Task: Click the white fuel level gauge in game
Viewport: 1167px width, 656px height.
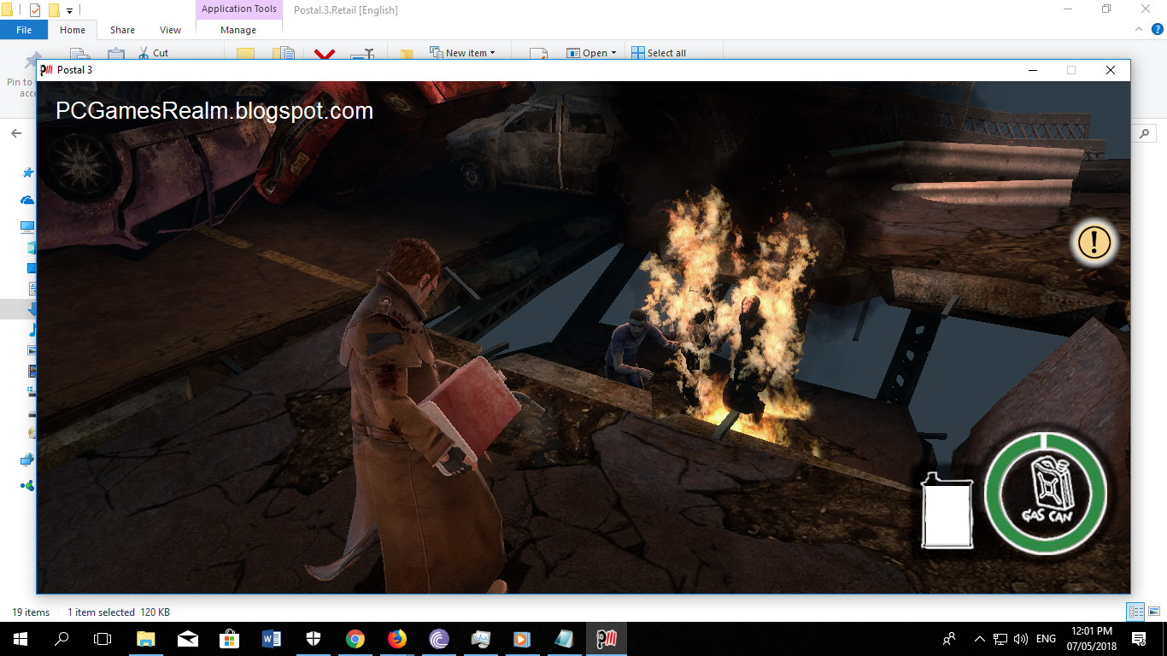Action: 947,510
